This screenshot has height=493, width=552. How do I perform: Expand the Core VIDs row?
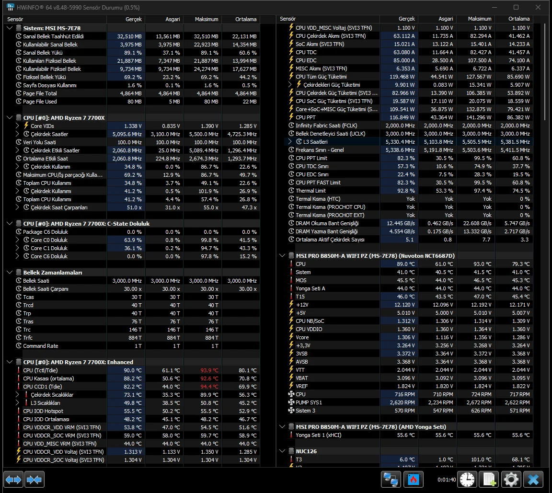(x=17, y=126)
